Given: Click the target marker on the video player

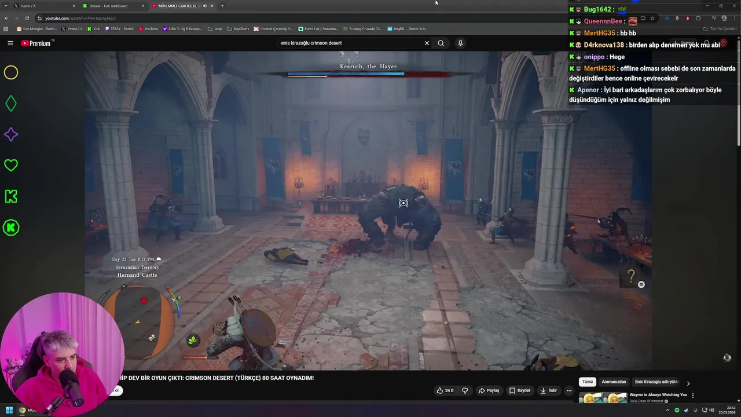Looking at the screenshot, I should 403,203.
